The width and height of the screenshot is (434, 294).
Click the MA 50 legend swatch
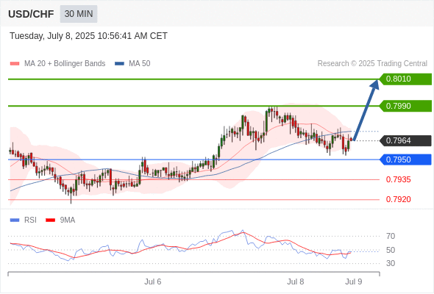tap(119, 64)
